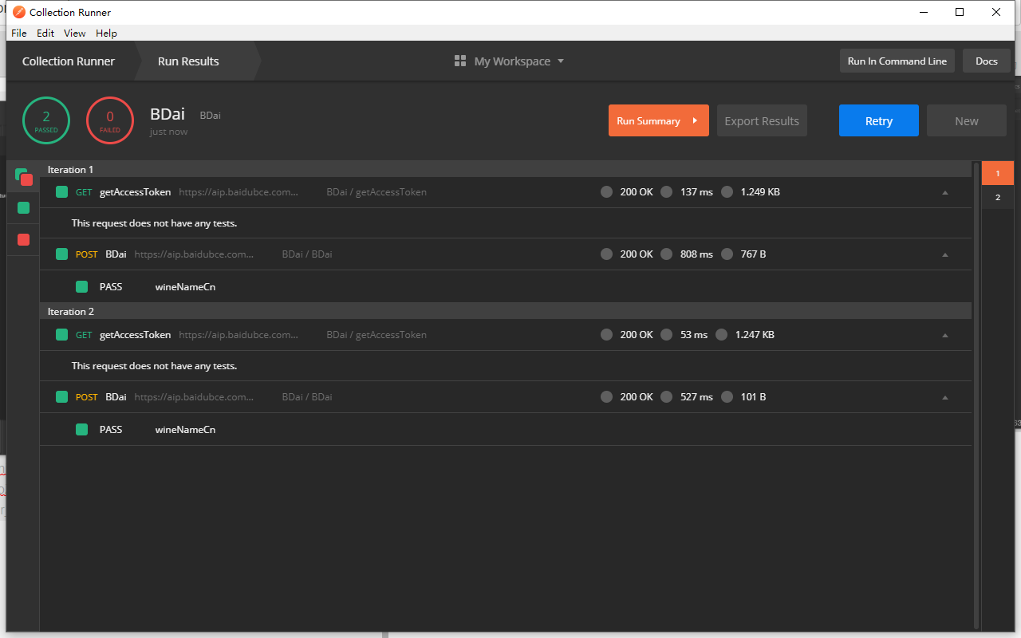Image resolution: width=1021 pixels, height=638 pixels.
Task: Click the size dot beside 767 B
Action: click(x=727, y=254)
